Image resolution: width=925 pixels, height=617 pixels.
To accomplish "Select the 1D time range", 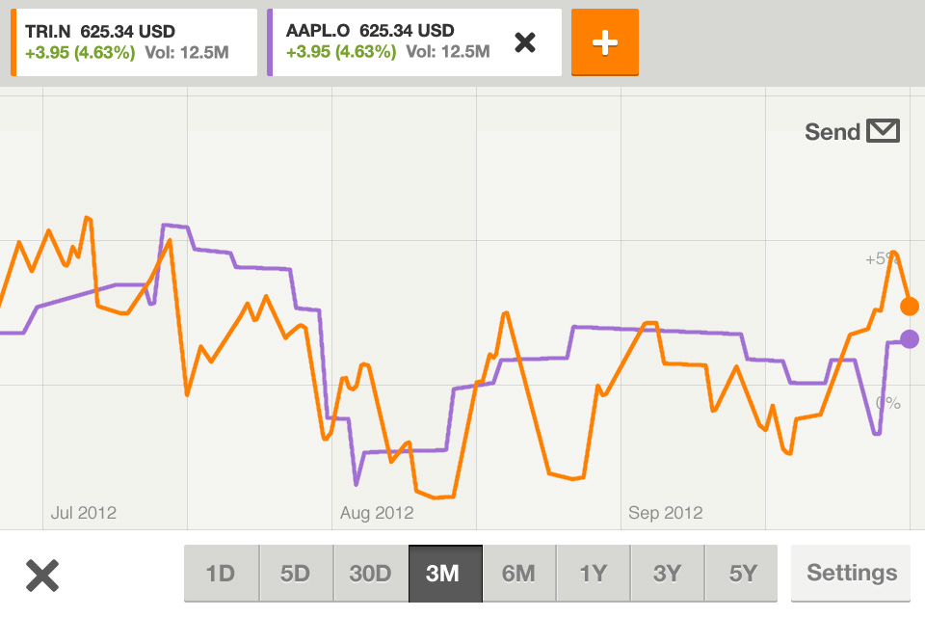I will (221, 574).
